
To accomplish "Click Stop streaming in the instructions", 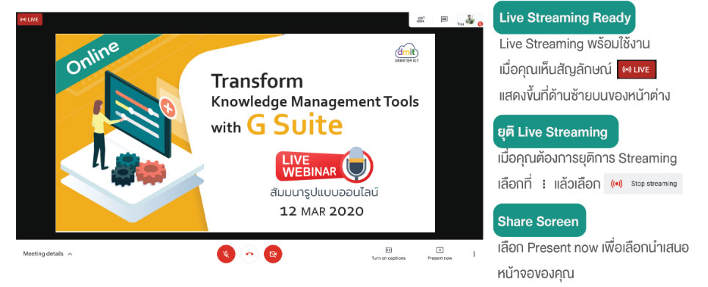I will [643, 184].
